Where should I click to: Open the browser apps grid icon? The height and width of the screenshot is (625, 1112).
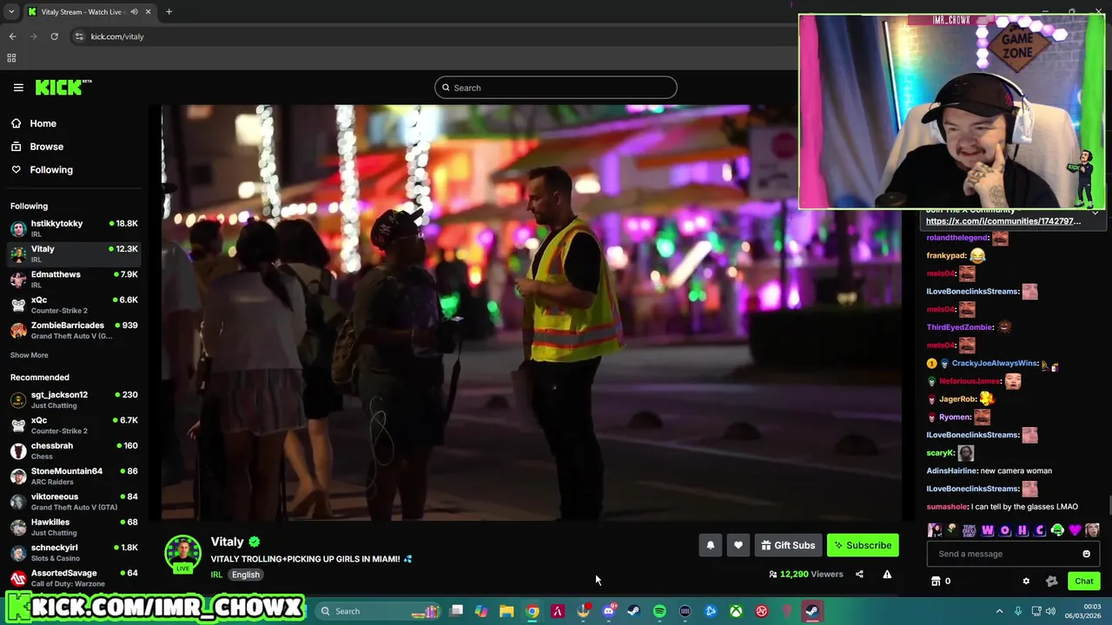pyautogui.click(x=11, y=58)
